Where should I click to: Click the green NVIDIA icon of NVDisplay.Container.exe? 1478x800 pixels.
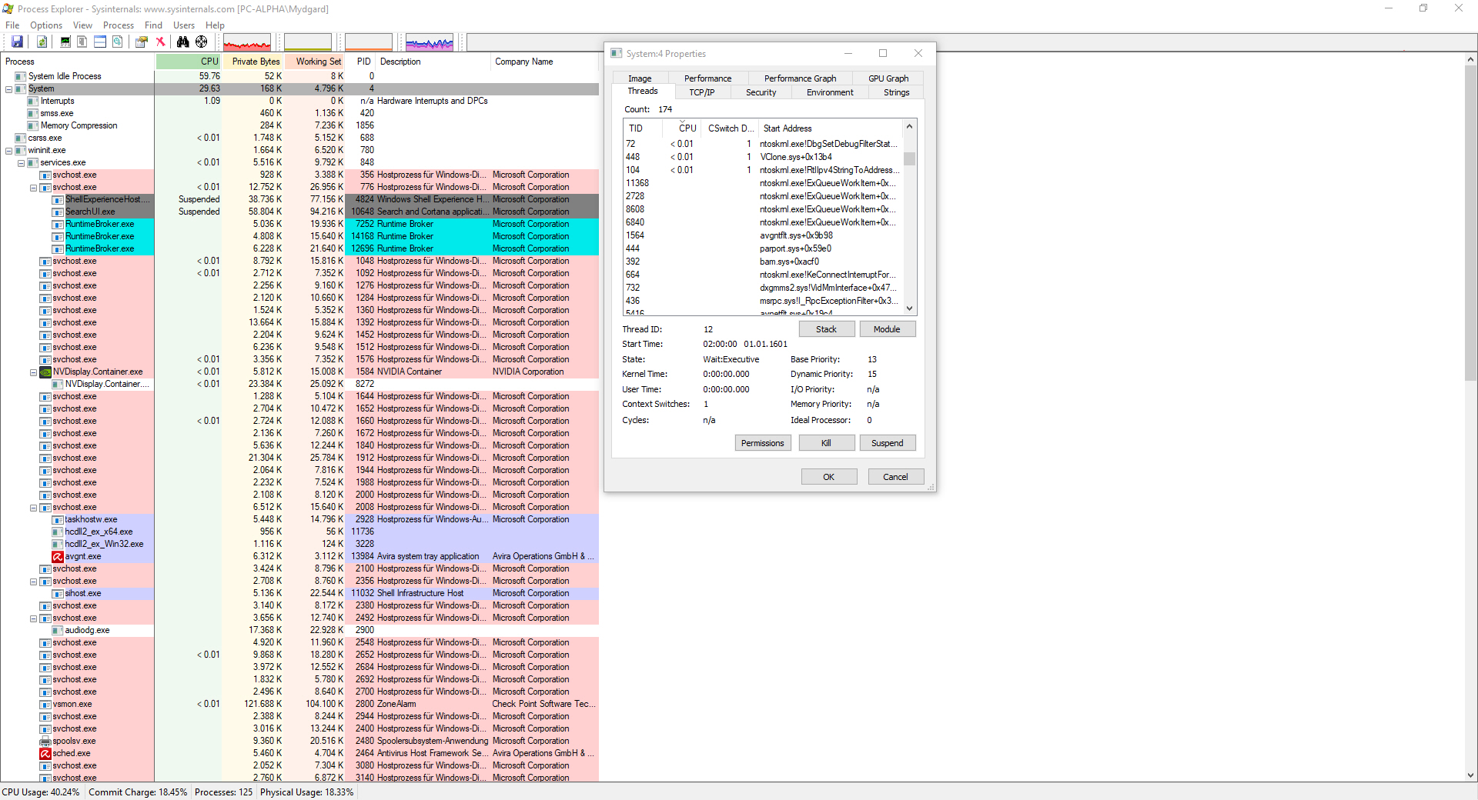click(45, 372)
